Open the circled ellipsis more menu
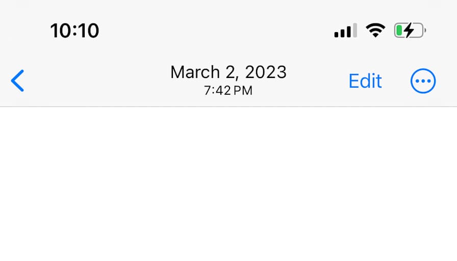457x261 pixels. tap(423, 81)
